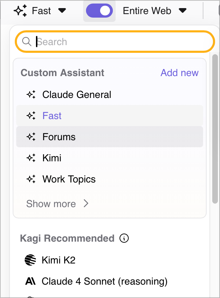Click sparkle icon next to Kimi assistant

(x=31, y=158)
